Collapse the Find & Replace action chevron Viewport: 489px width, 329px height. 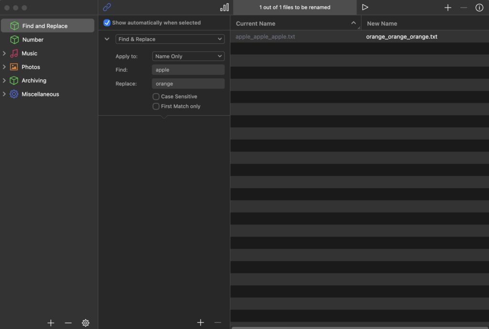point(107,39)
